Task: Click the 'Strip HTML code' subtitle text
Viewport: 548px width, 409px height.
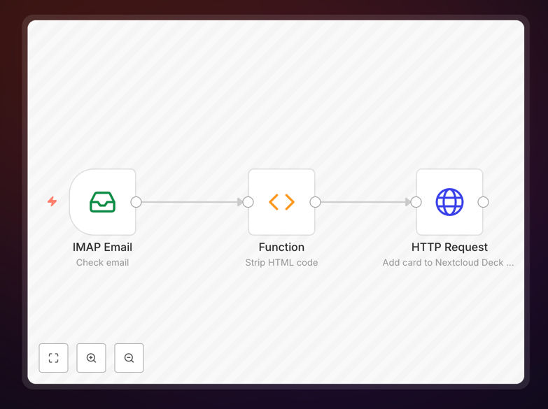Action: (x=281, y=262)
